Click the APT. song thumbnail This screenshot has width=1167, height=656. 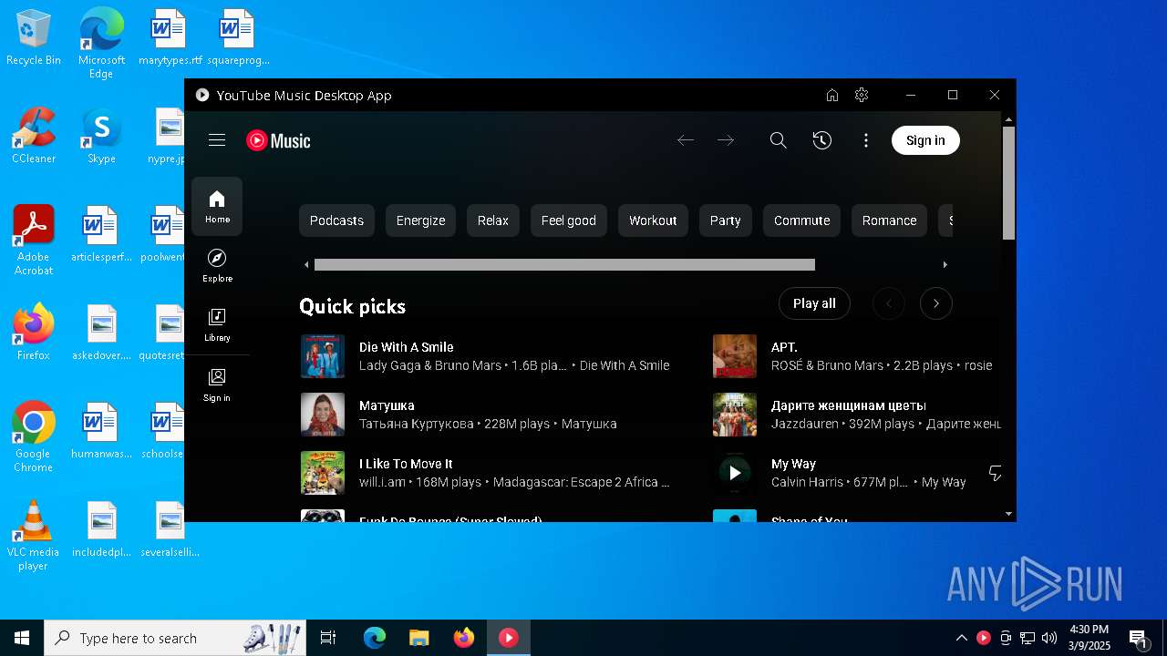(735, 356)
